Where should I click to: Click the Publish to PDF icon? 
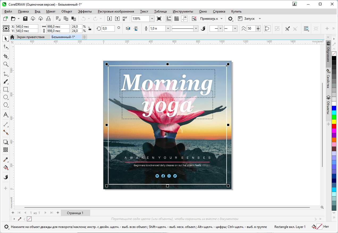125,19
